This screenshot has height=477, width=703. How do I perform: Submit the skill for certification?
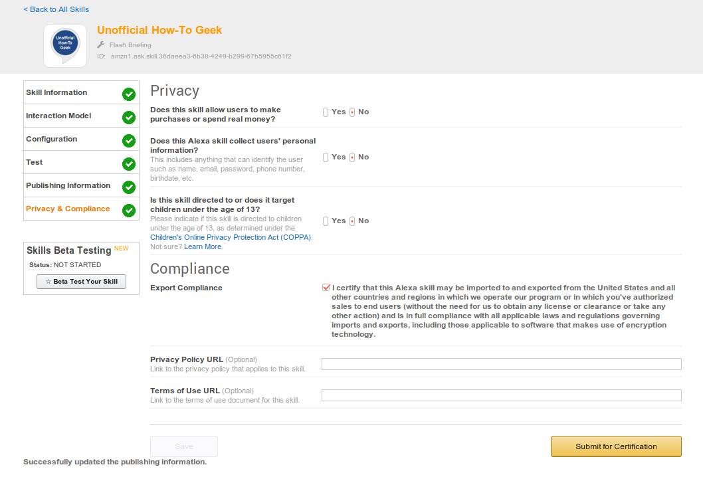tap(616, 446)
